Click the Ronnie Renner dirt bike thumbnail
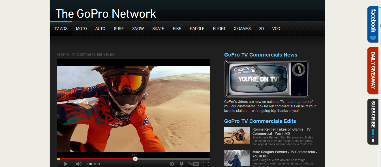This screenshot has height=167, width=381. [237, 135]
